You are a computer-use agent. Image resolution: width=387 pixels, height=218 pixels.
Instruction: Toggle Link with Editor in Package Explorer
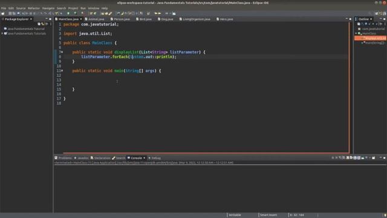[42, 24]
